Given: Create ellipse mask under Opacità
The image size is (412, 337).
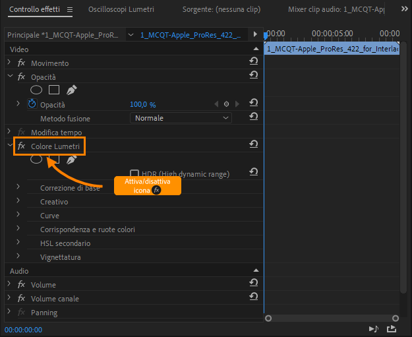Looking at the screenshot, I should (x=36, y=90).
